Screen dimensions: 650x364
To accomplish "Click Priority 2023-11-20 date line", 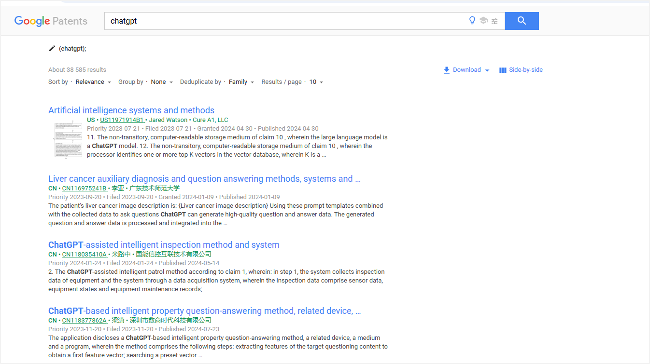I will click(x=134, y=329).
